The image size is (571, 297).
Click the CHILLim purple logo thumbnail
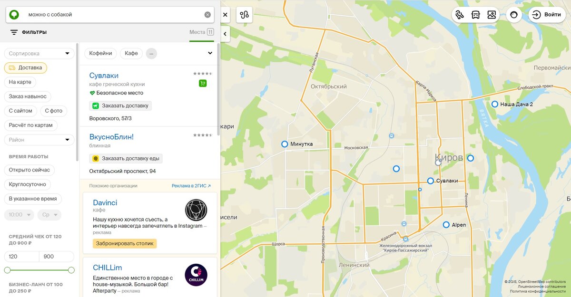tap(196, 275)
